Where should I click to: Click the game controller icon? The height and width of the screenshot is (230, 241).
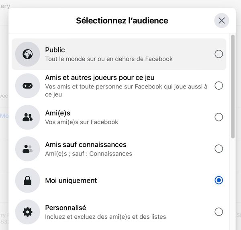click(27, 86)
